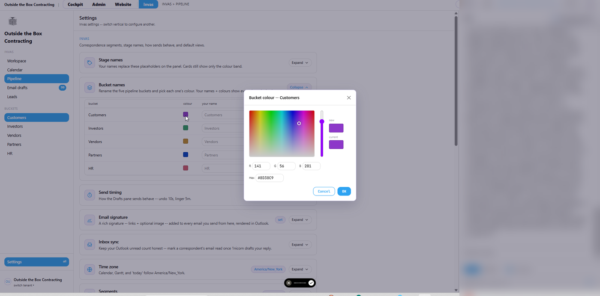This screenshot has height=296, width=600.
Task: Focus the R value field
Action: point(261,166)
